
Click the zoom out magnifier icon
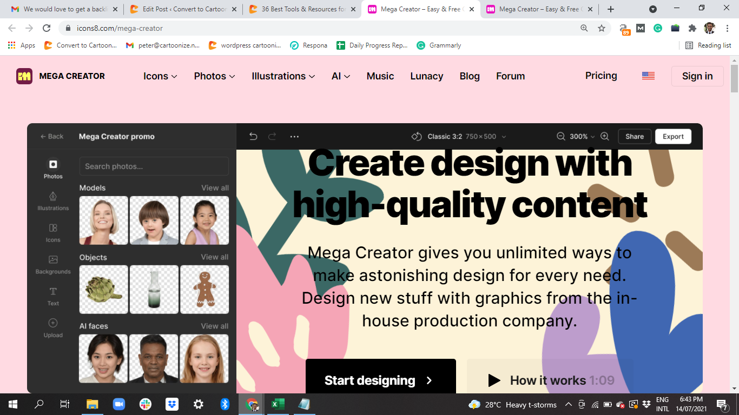pyautogui.click(x=560, y=137)
